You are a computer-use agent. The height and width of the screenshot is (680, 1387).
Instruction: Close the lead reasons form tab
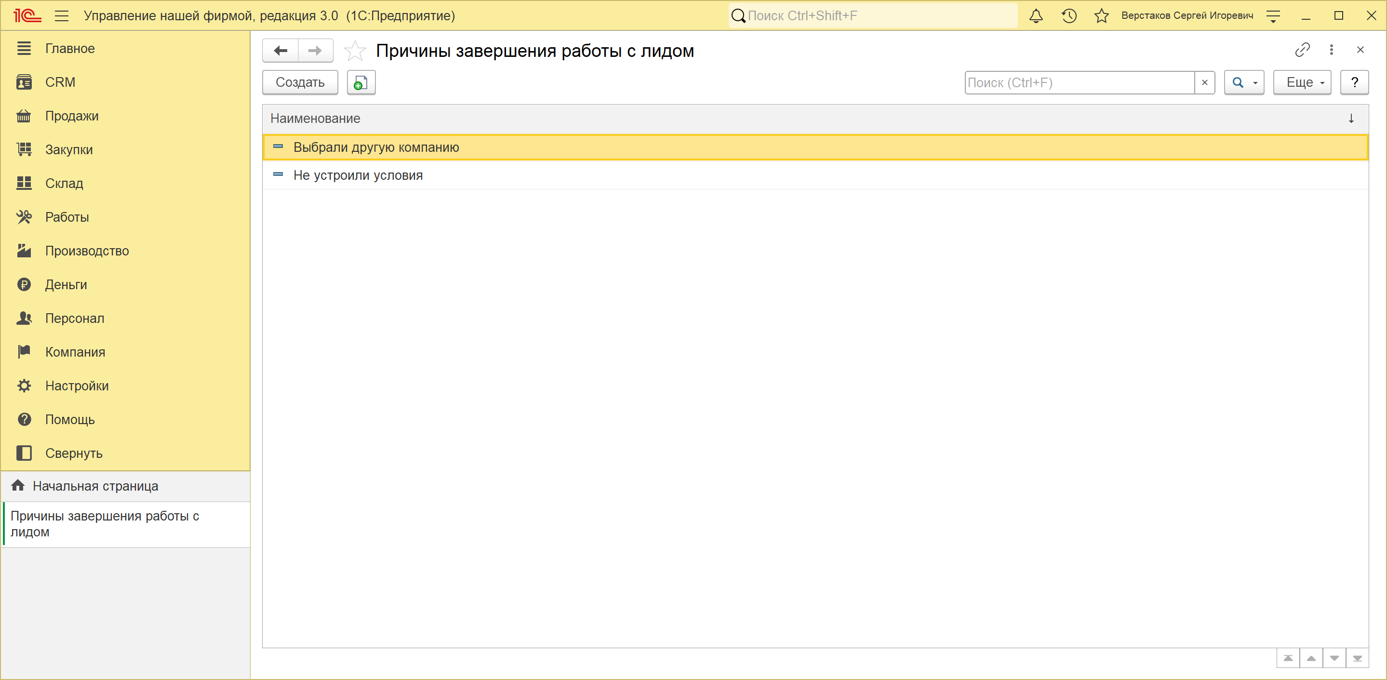tap(1360, 50)
